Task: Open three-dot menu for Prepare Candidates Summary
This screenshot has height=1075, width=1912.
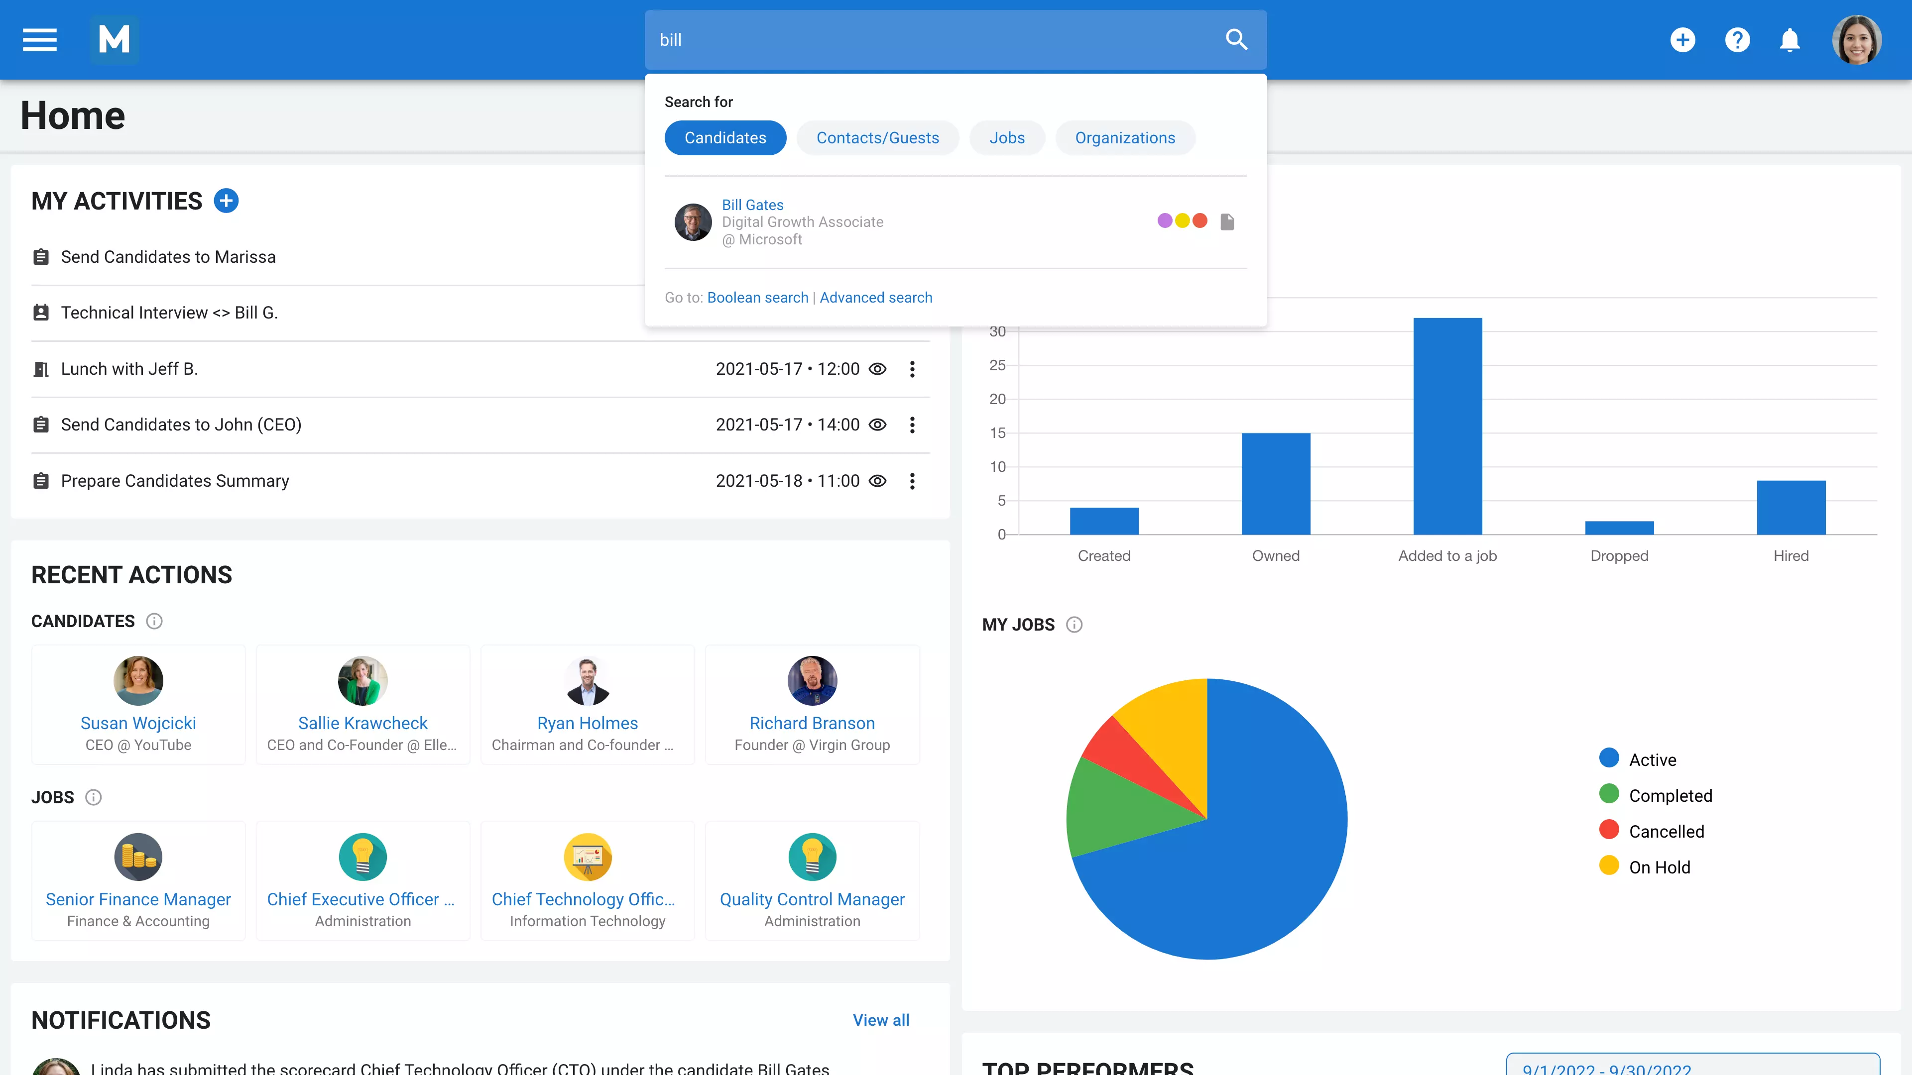Action: tap(912, 481)
